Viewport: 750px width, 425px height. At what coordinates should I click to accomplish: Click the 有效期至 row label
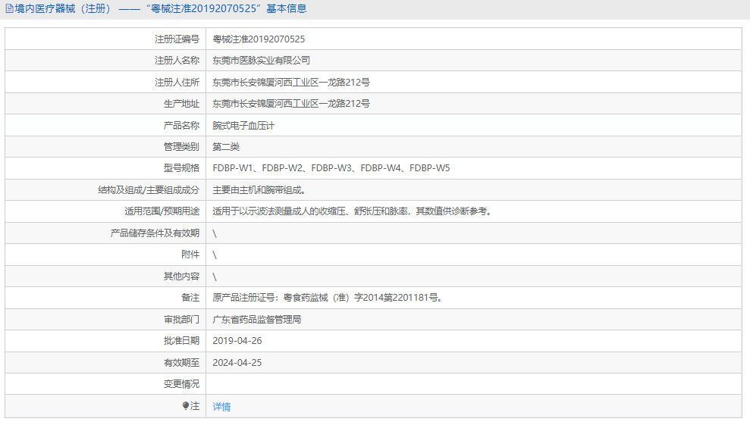181,363
